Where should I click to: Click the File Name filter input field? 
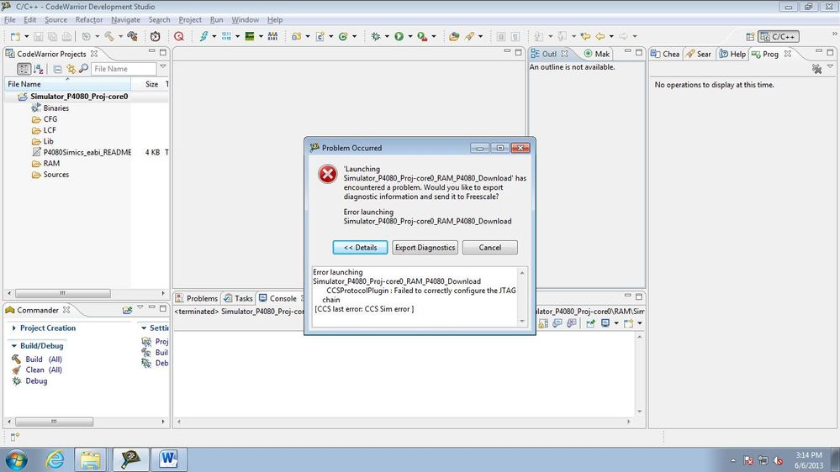[x=124, y=69]
